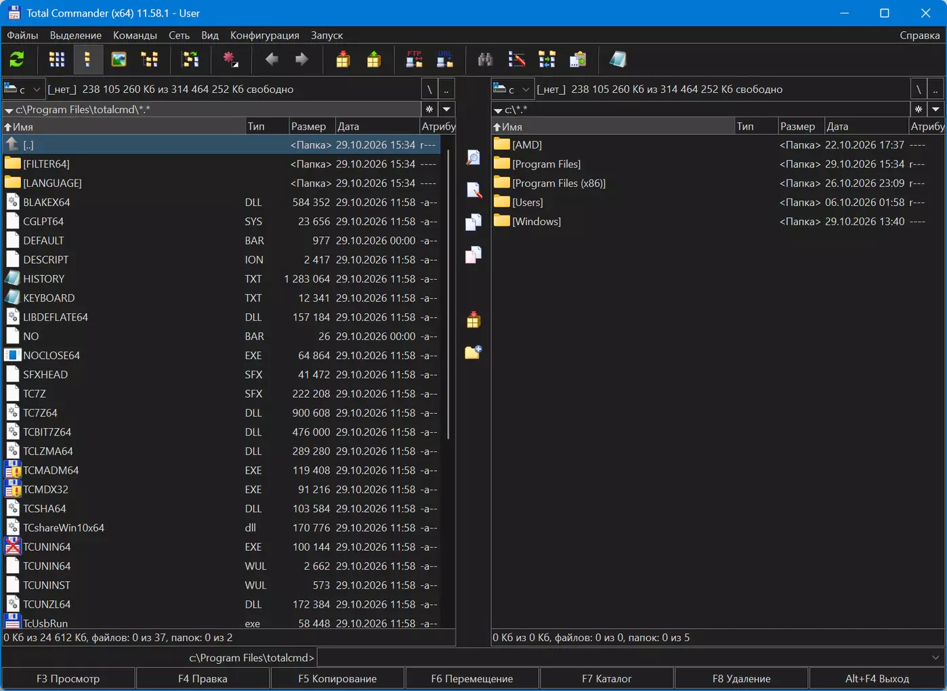
Task: Click the F5 Копирование button
Action: [337, 678]
